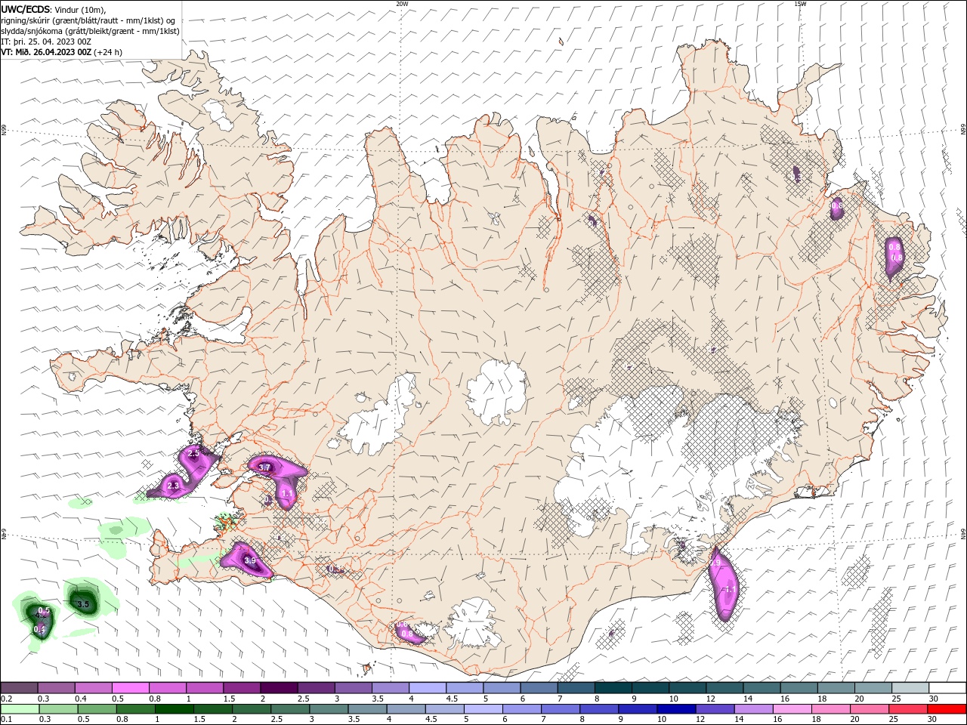Select the 2.3 value on the western snow patch
This screenshot has height=725, width=967.
173,486
